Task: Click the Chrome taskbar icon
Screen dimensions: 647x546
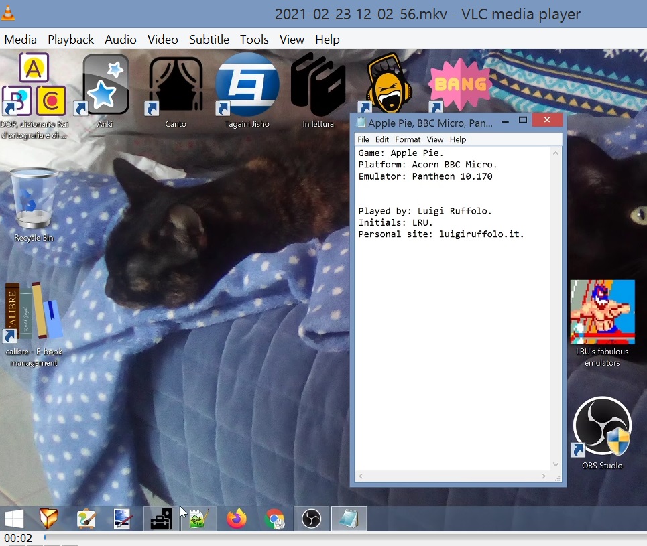Action: (274, 519)
